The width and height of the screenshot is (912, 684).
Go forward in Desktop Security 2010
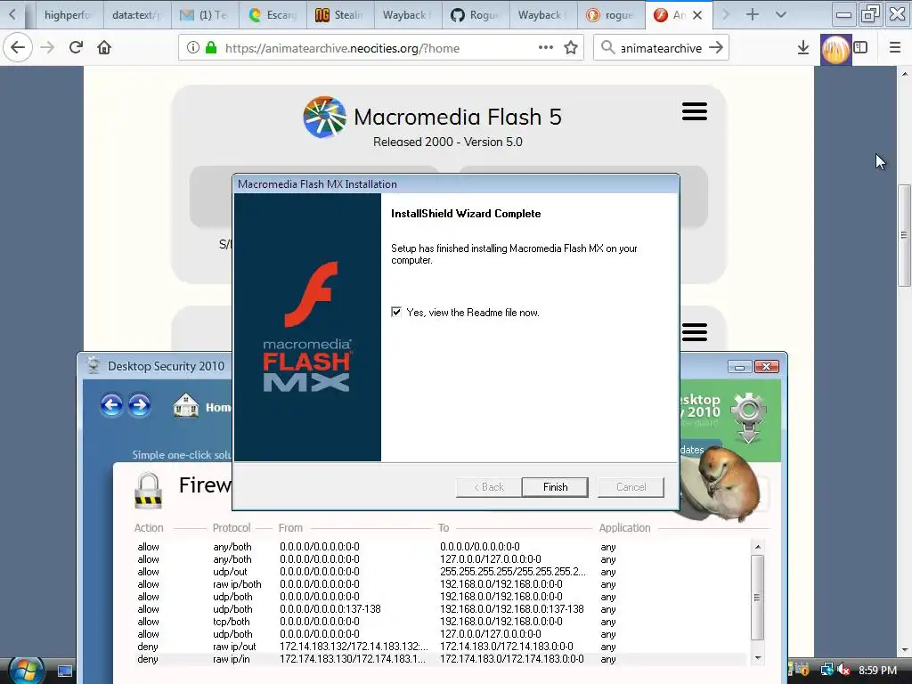139,405
